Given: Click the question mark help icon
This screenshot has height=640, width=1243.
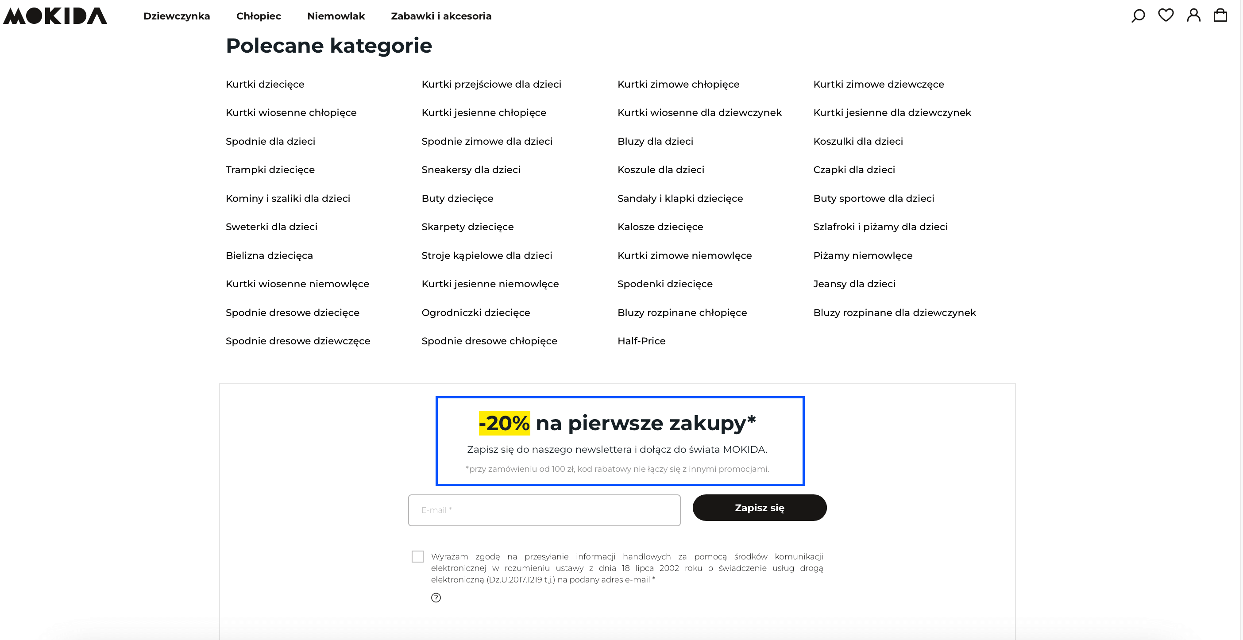Looking at the screenshot, I should click(x=436, y=598).
